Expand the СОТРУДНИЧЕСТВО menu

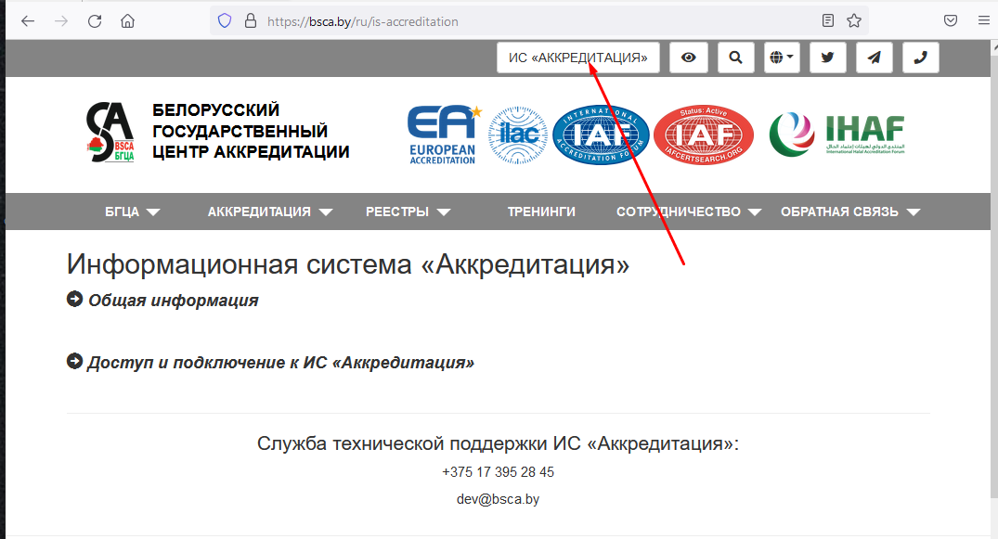click(x=689, y=212)
